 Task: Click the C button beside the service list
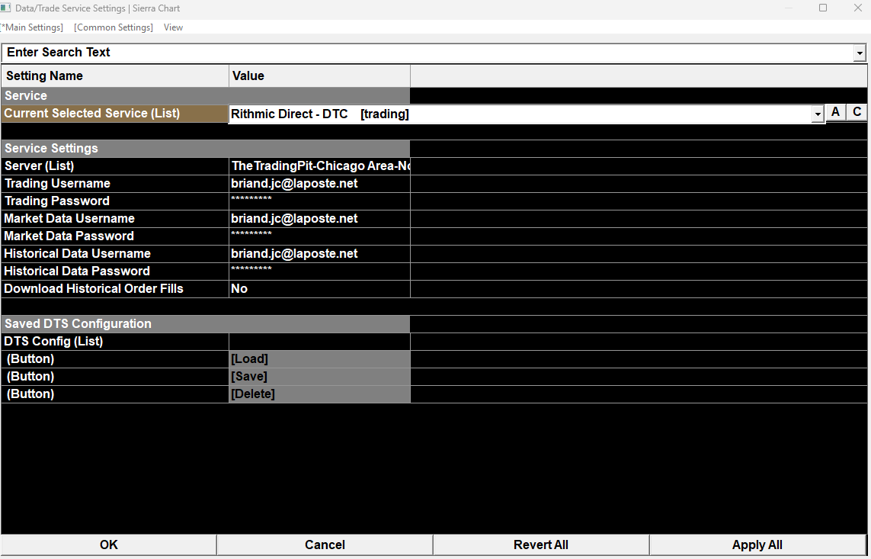point(857,112)
